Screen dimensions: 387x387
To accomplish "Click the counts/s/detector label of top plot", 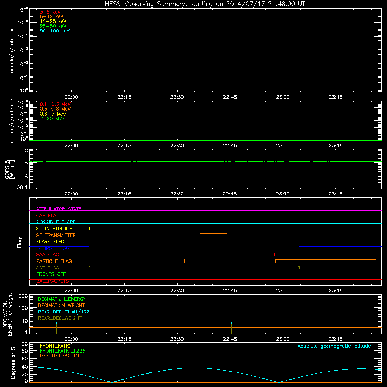I will [x=12, y=50].
